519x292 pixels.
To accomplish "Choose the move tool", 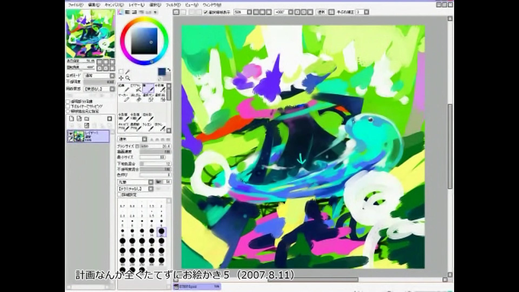I will pyautogui.click(x=121, y=78).
